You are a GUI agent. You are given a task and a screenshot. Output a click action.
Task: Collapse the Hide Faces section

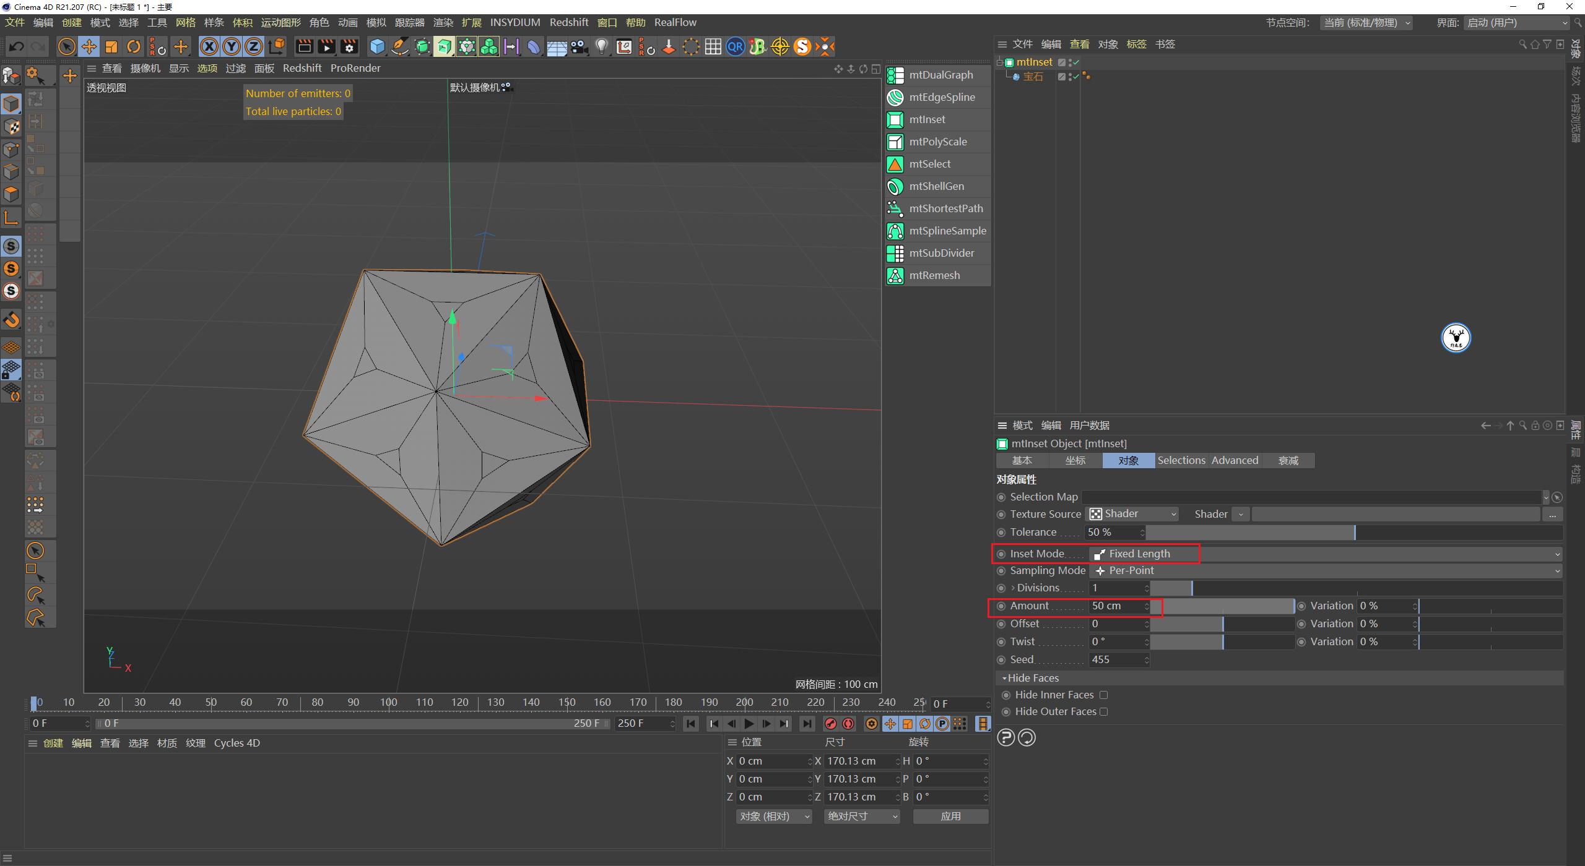point(1005,678)
